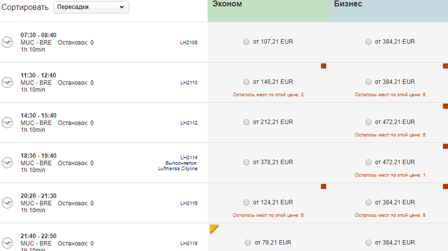Click red square marker on 146,21 EUR economy fare
Screen dimensions: 448x251
(323, 66)
